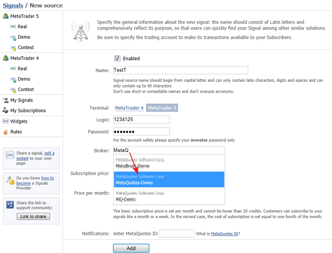This screenshot has width=332, height=253.
Task: Click the Widgets icon in sidebar
Action: point(5,121)
